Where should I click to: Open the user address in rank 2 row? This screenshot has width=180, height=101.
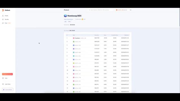78,42
